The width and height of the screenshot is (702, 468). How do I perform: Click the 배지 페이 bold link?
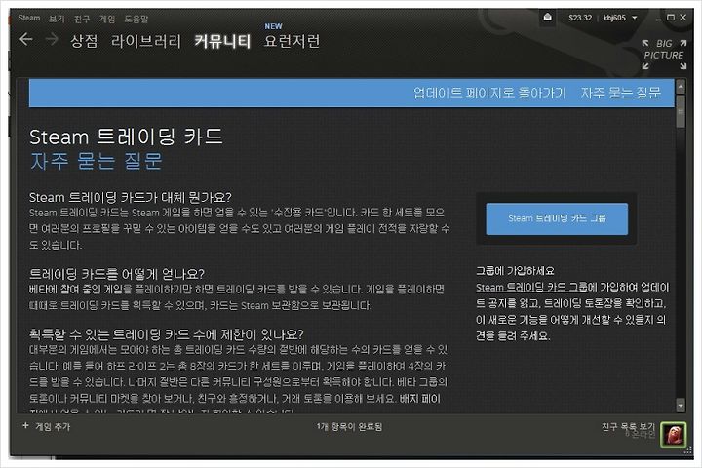click(x=420, y=399)
